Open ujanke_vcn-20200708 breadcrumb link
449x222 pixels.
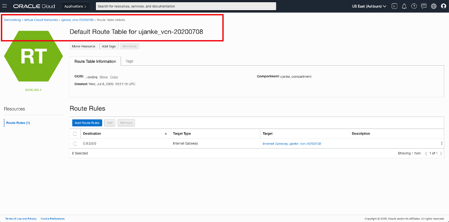77,20
